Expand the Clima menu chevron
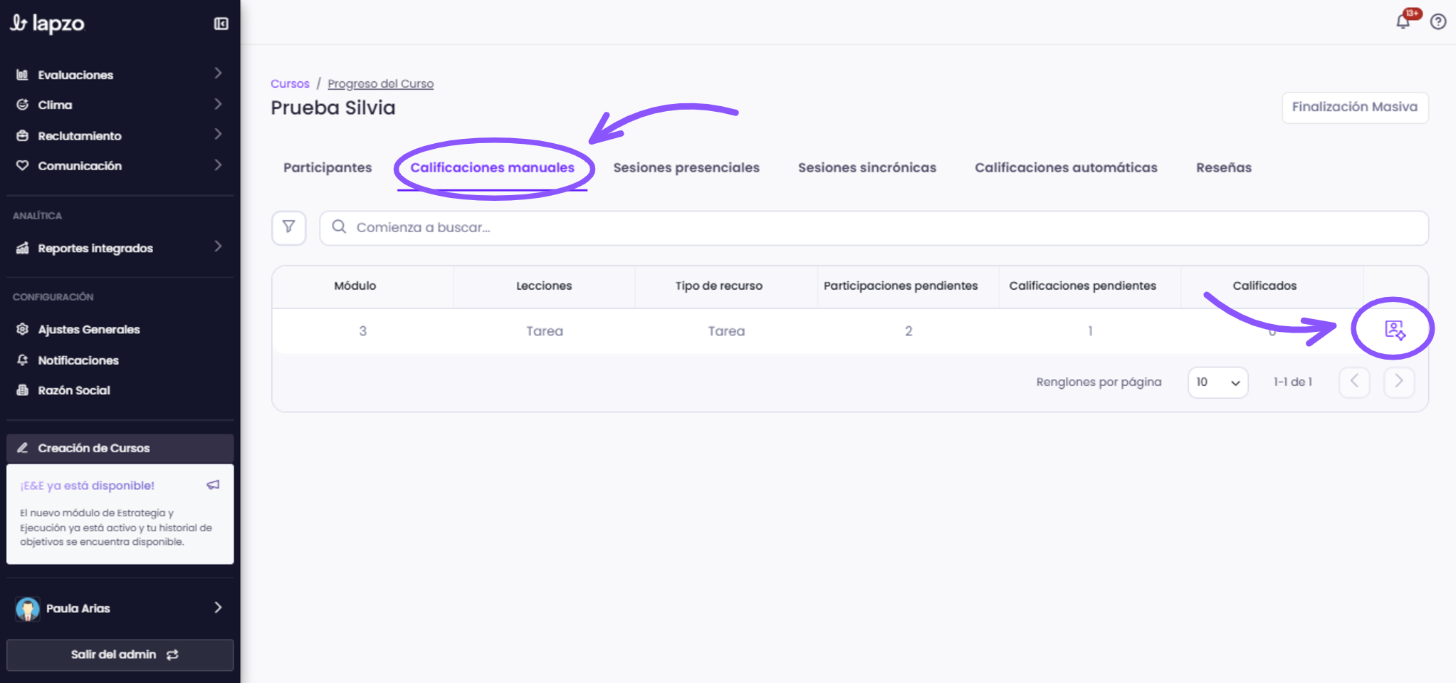Viewport: 1456px width, 683px height. (218, 104)
